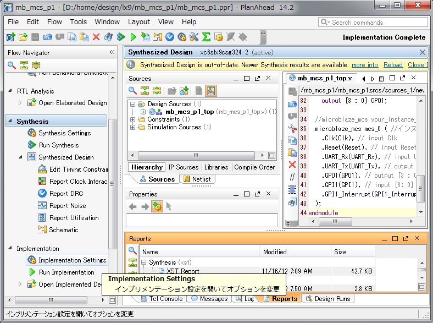Select the XST Report row
This screenshot has height=323, width=433.
[x=257, y=271]
